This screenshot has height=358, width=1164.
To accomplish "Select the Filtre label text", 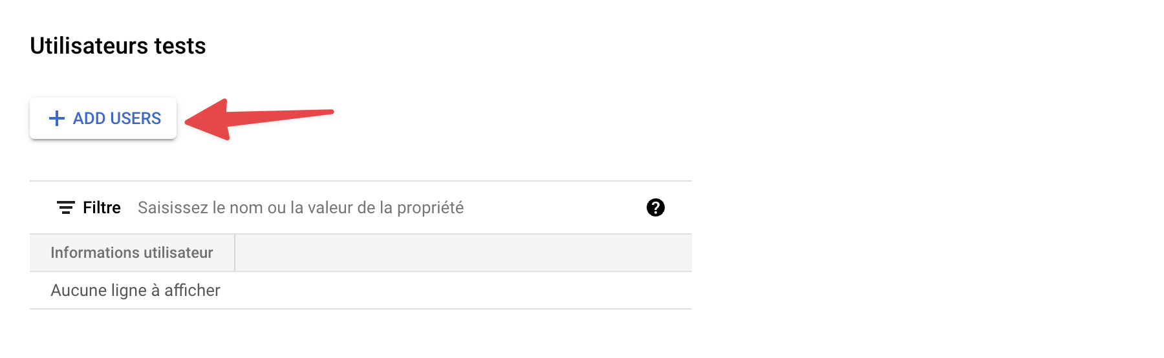I will [x=102, y=207].
